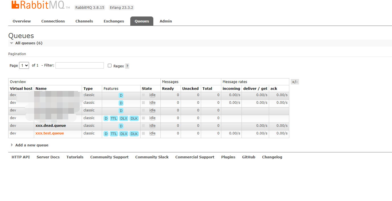Click the idle state label for xxx.test.queue

coord(152,133)
